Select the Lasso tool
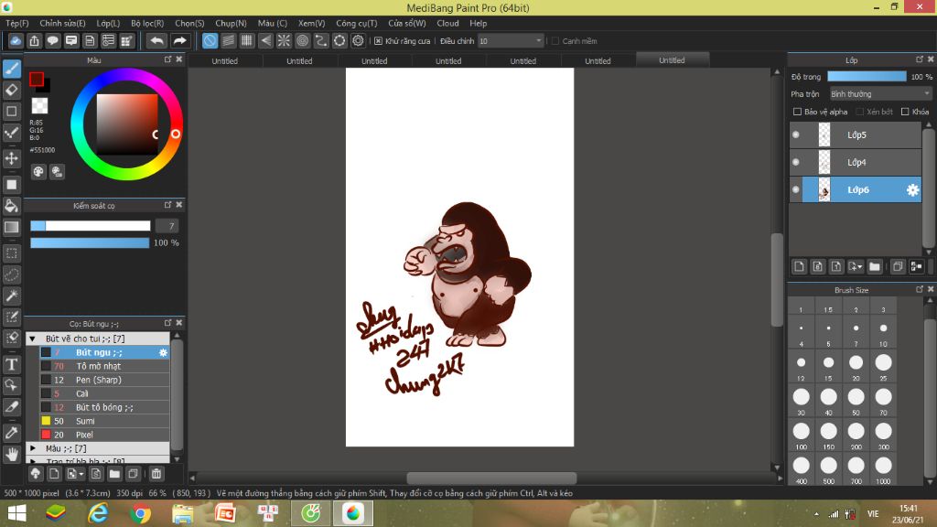Image resolution: width=937 pixels, height=527 pixels. 11,274
